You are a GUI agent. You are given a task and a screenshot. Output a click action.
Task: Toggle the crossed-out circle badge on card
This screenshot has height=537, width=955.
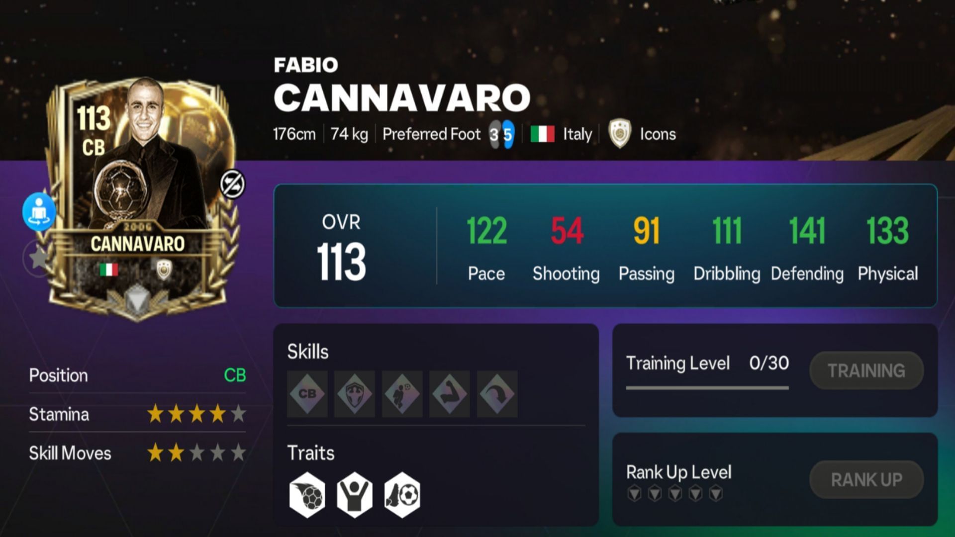(x=233, y=184)
